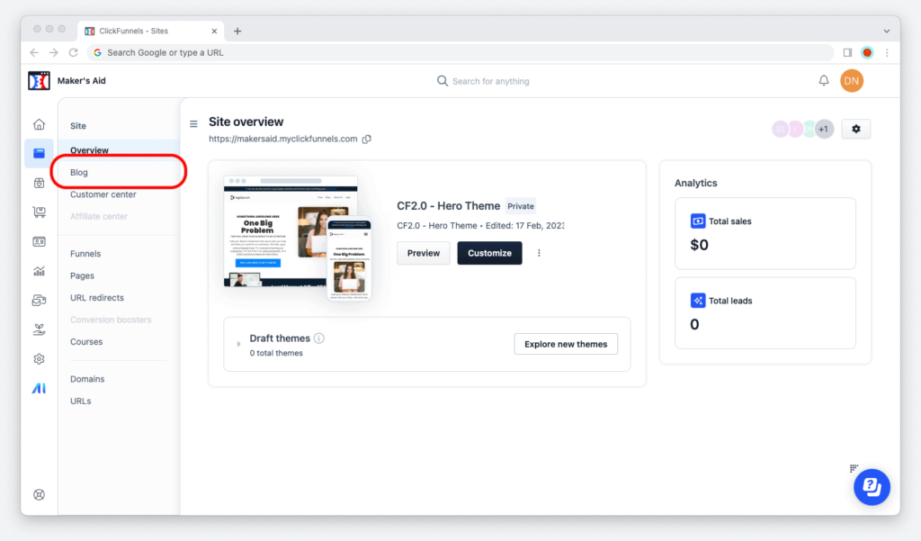921x541 pixels.
Task: Open the DN user avatar menu
Action: click(851, 80)
